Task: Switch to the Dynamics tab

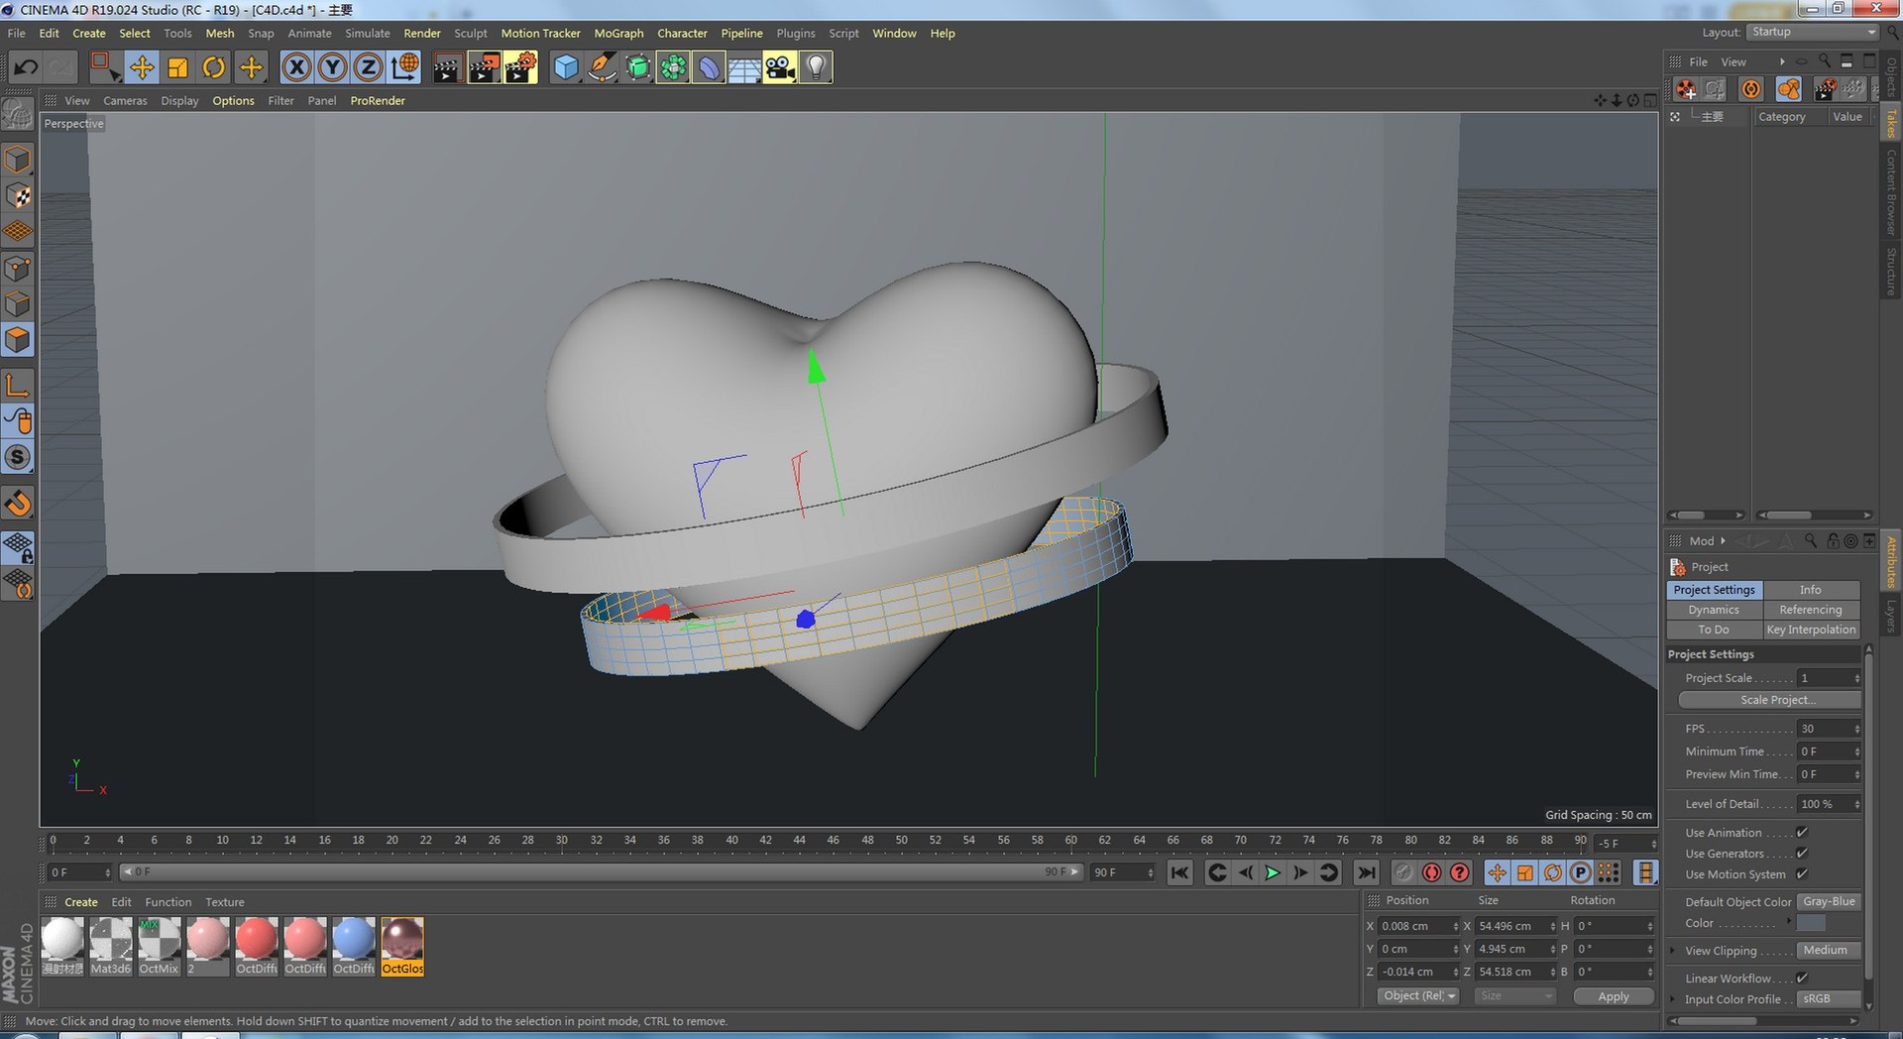Action: click(x=1713, y=610)
